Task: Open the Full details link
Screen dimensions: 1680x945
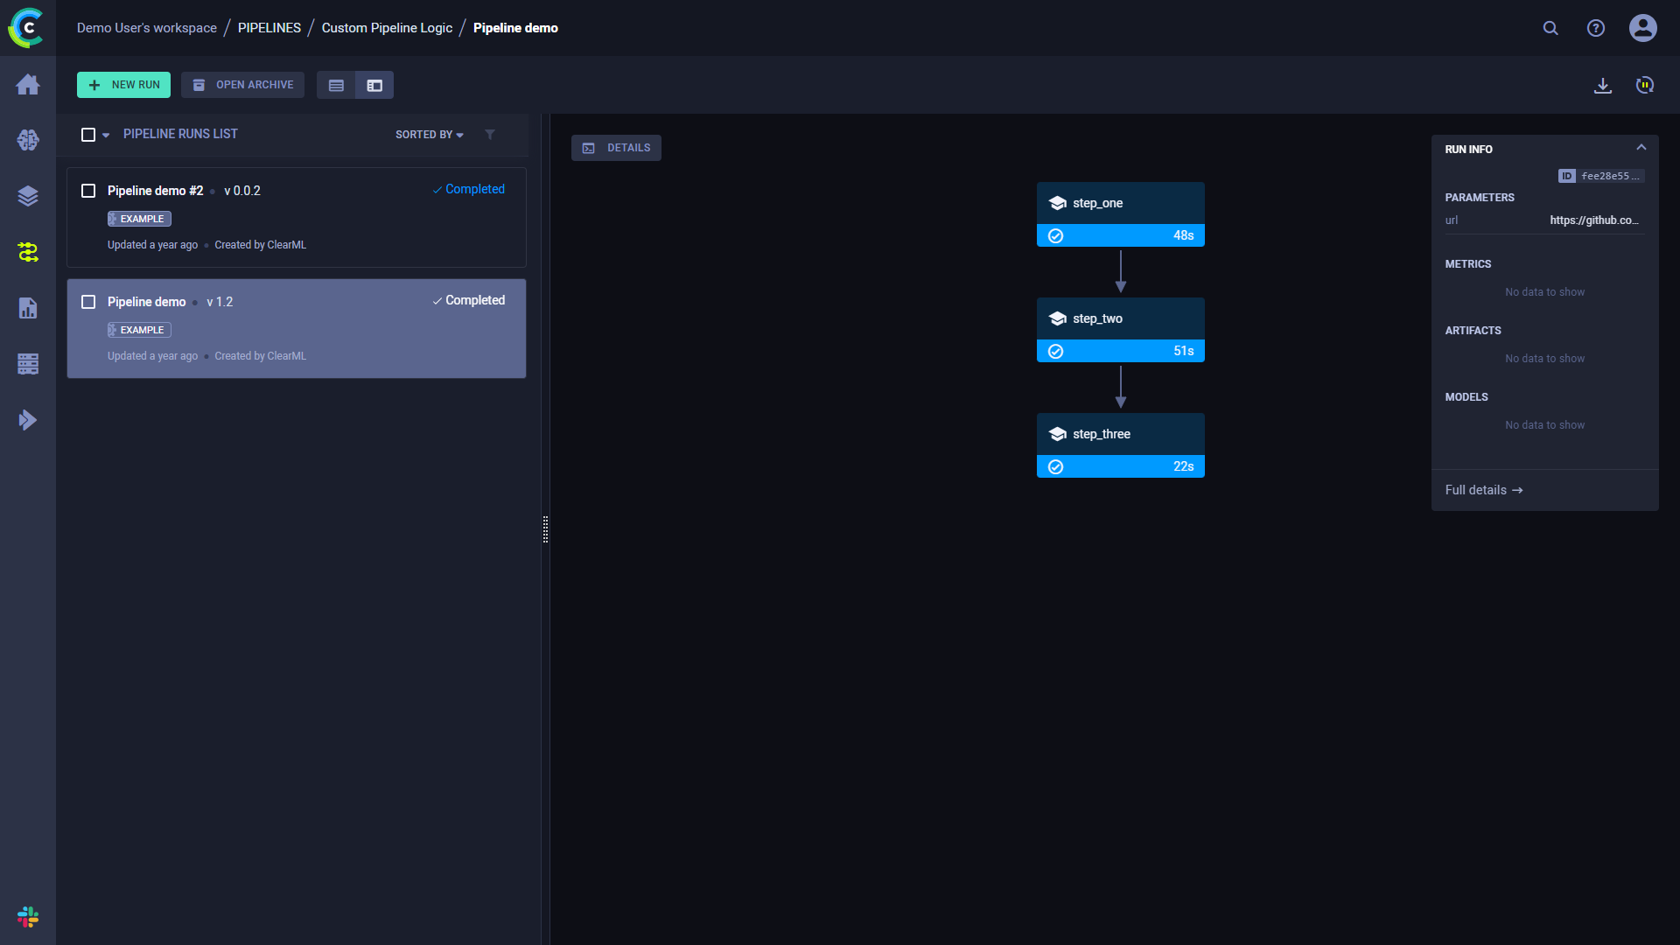Action: tap(1483, 490)
